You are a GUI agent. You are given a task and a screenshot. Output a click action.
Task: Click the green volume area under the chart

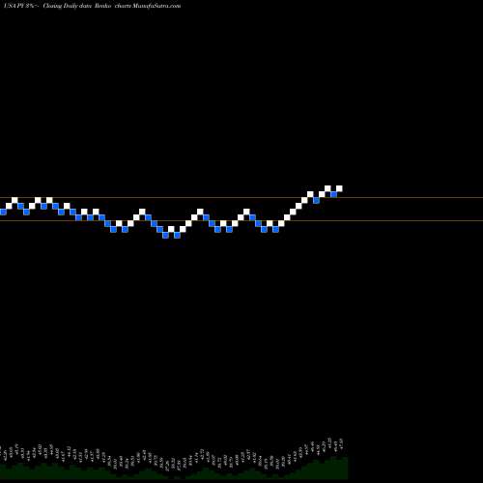point(174,470)
